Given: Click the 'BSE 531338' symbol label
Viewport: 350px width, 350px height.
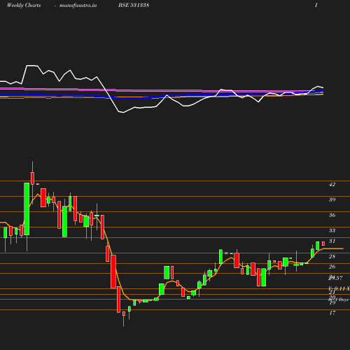Looking at the screenshot, I should 134,5.
